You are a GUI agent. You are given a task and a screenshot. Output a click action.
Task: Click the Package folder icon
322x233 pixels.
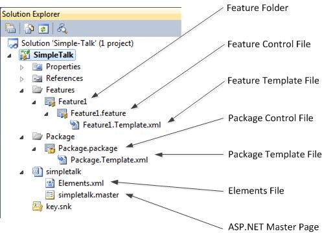click(37, 136)
